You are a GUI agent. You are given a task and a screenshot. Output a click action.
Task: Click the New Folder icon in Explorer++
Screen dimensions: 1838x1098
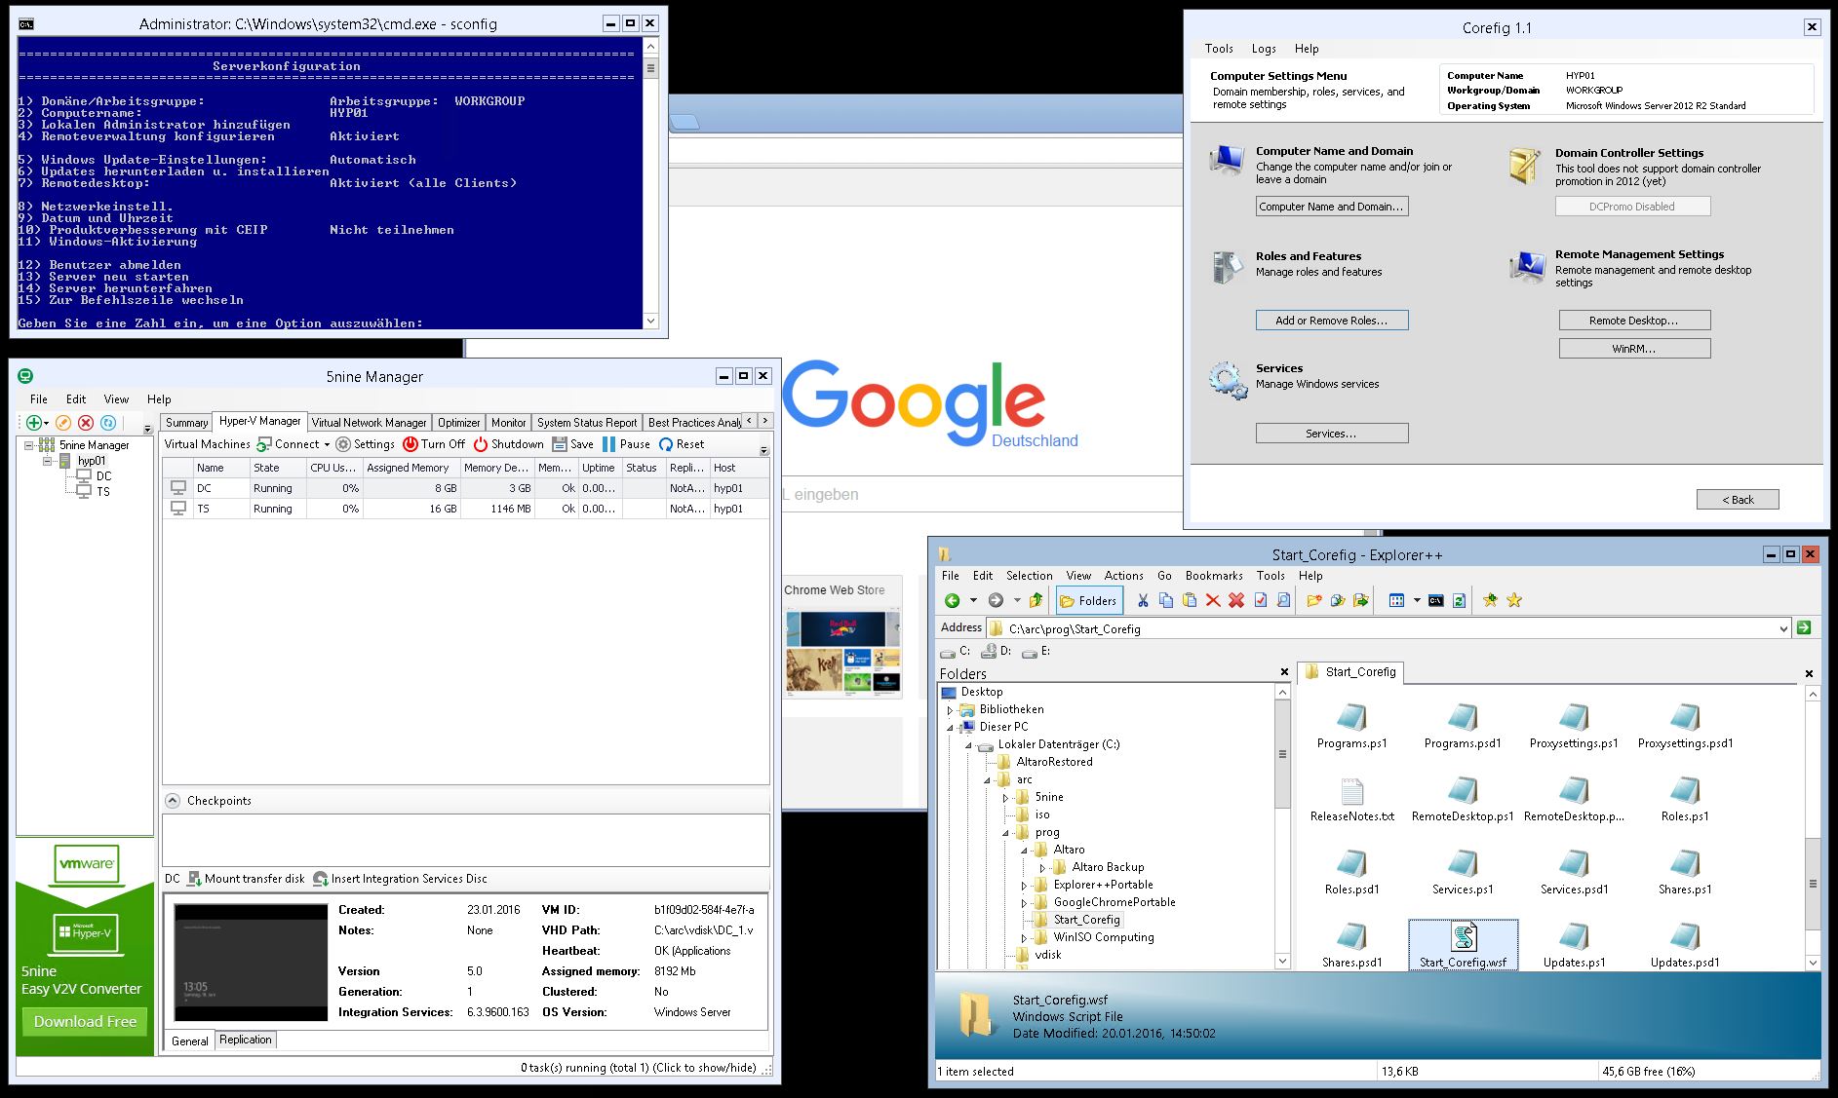pos(1314,600)
